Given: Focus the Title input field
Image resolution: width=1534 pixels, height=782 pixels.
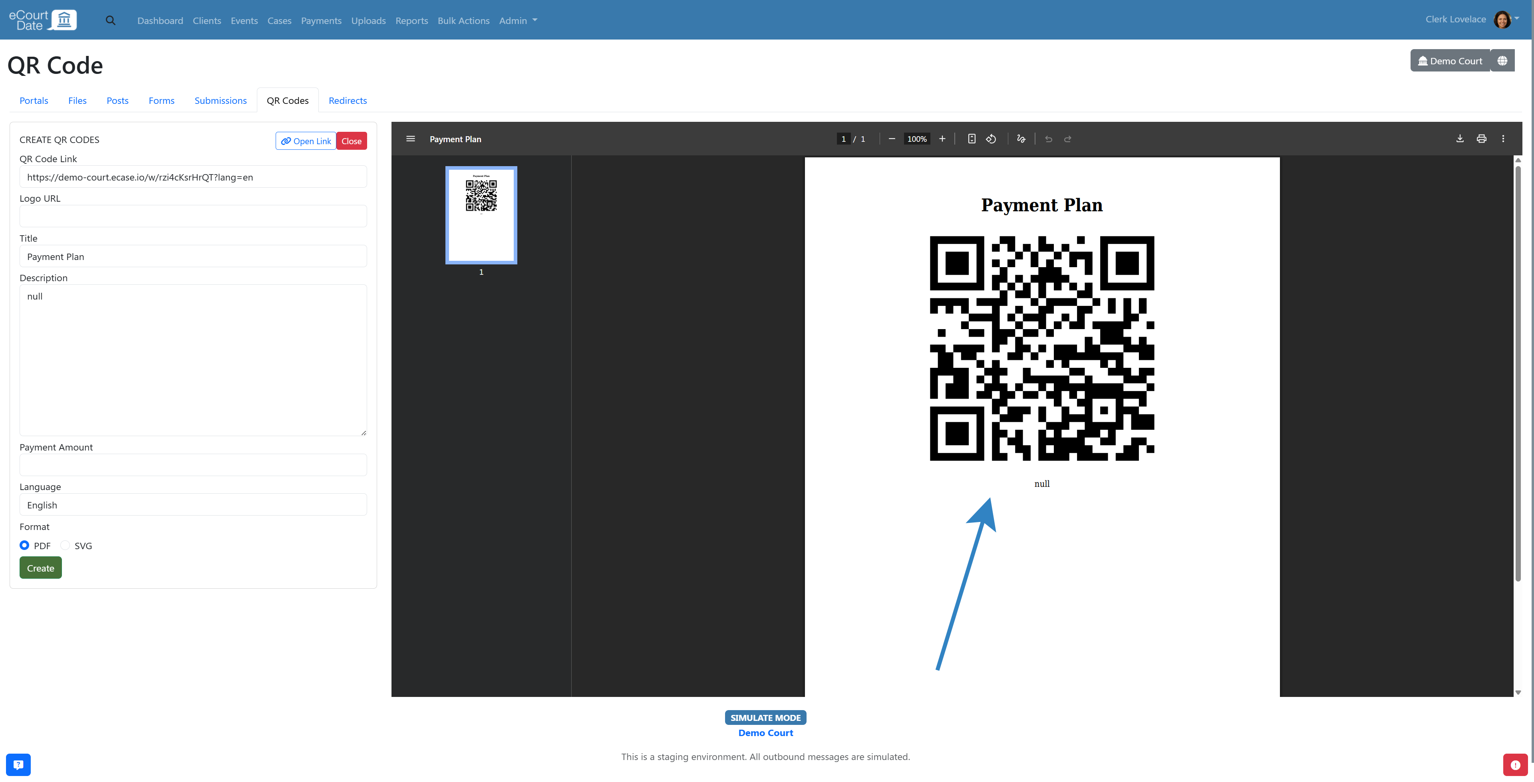Looking at the screenshot, I should point(193,256).
